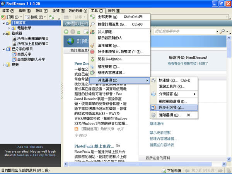Choose 找人跟隨 menu entry
Image resolution: width=232 pixels, height=174 pixels.
[x=120, y=32]
